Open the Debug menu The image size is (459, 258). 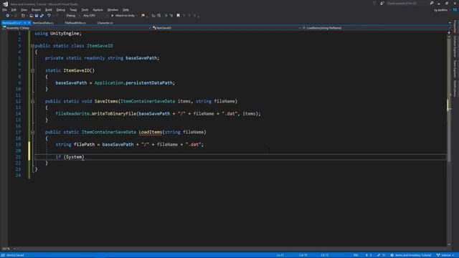[60, 10]
